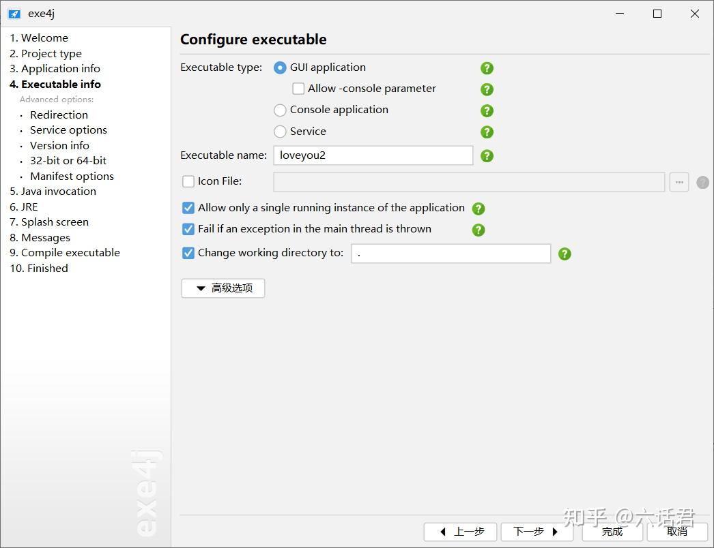Go to the Redirection advanced option
Image resolution: width=714 pixels, height=548 pixels.
59,115
